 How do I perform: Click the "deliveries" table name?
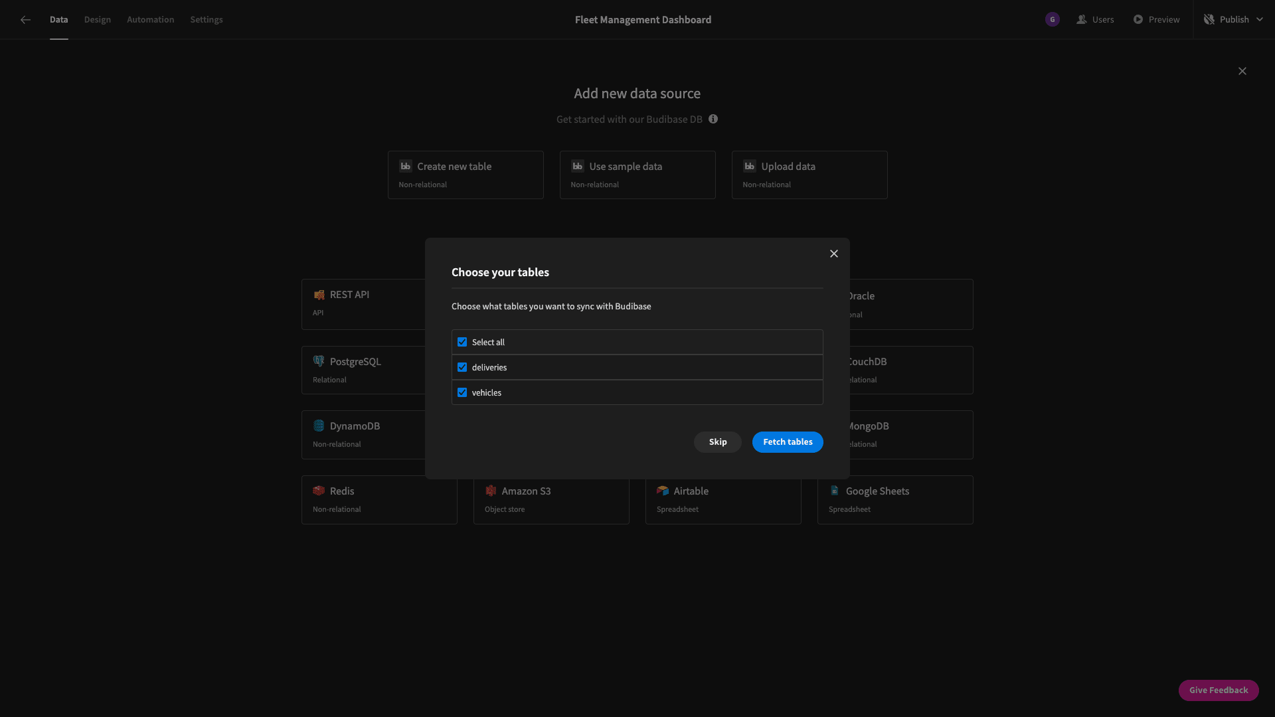(489, 368)
